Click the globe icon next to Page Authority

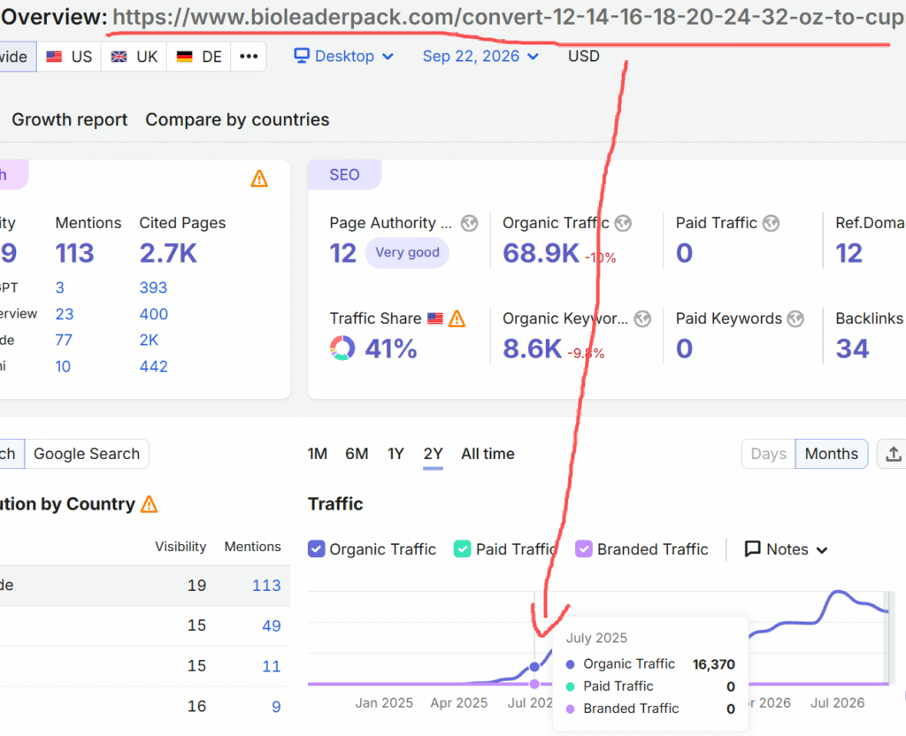pyautogui.click(x=469, y=223)
